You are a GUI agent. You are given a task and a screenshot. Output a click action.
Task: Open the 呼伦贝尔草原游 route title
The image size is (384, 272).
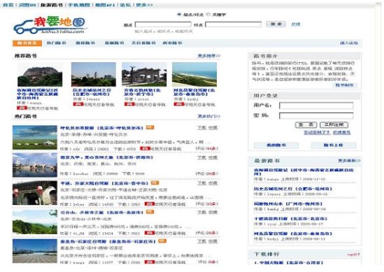coord(102,128)
